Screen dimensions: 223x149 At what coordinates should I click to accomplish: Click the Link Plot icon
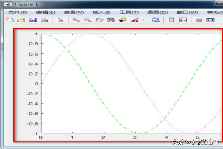coord(156,20)
